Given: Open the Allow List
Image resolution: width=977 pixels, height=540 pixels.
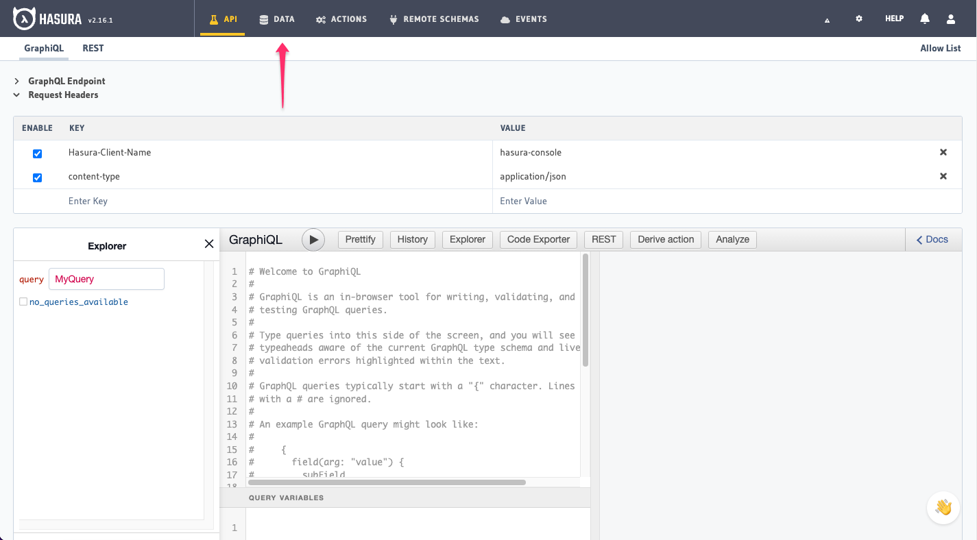Looking at the screenshot, I should tap(941, 48).
